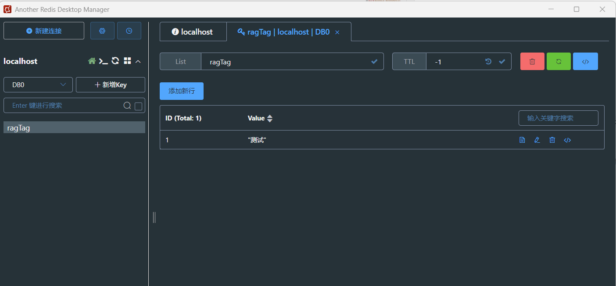Click the green refresh key button
616x286 pixels.
(x=559, y=62)
